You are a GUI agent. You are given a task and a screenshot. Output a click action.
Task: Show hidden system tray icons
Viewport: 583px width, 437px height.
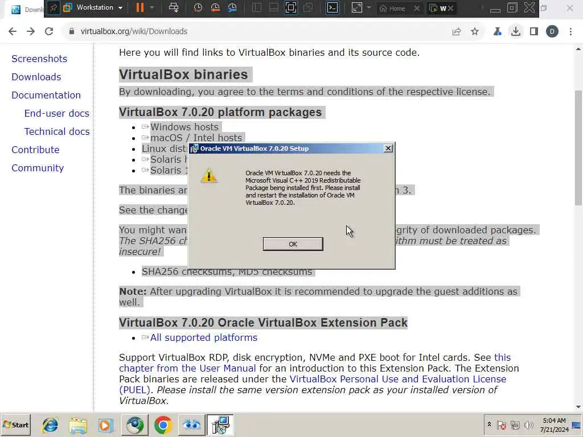point(489,424)
